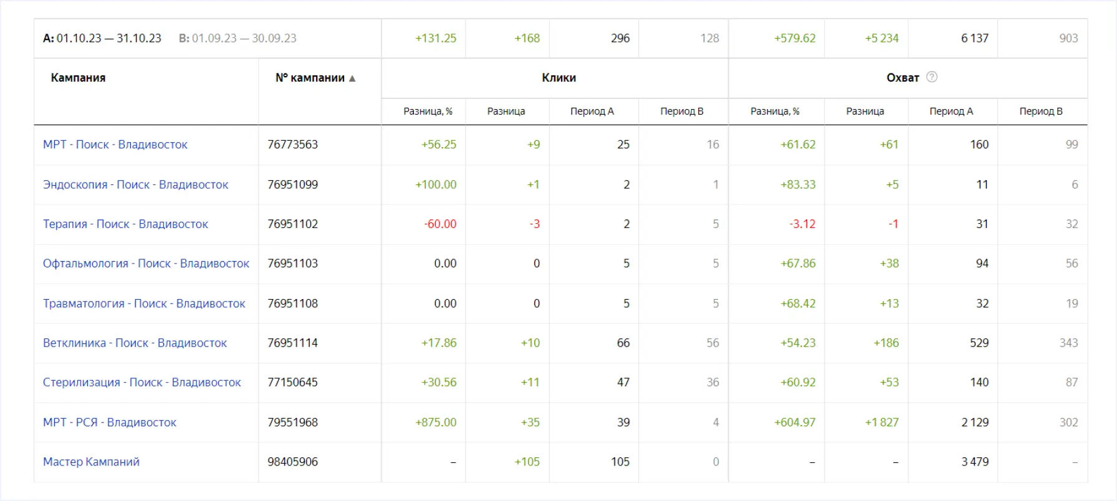This screenshot has height=501, width=1117.
Task: Open campaign МРТ - Поиск - Владивосток
Action: click(x=115, y=145)
